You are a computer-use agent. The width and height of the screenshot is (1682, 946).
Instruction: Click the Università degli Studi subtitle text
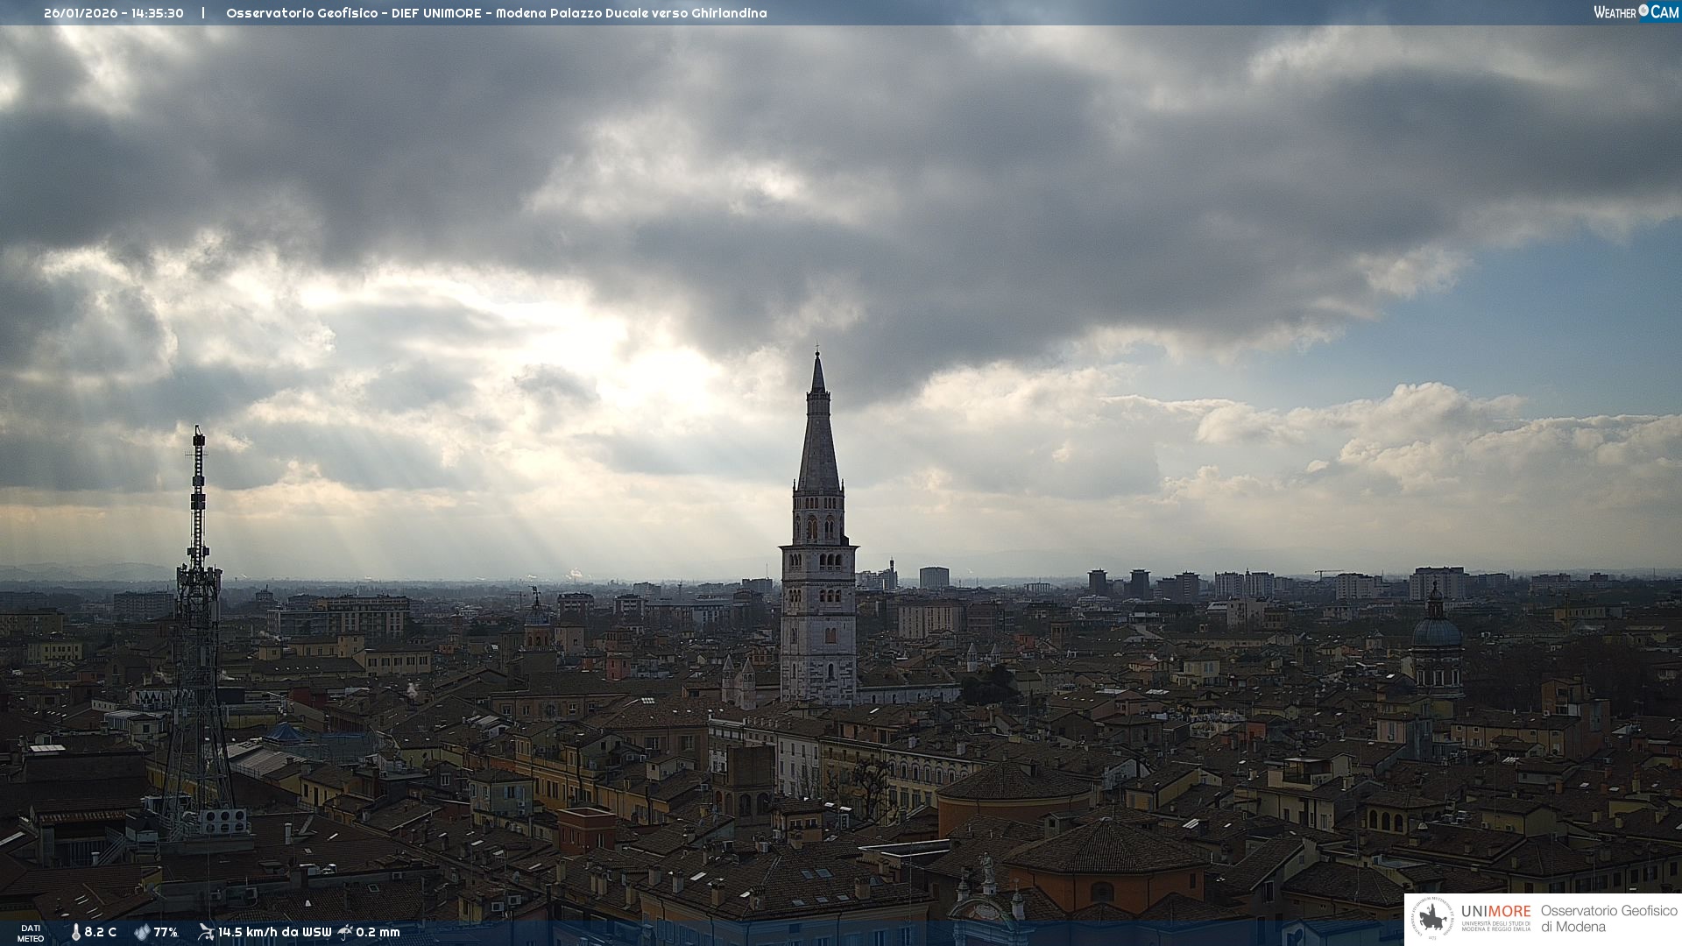pos(1495,926)
